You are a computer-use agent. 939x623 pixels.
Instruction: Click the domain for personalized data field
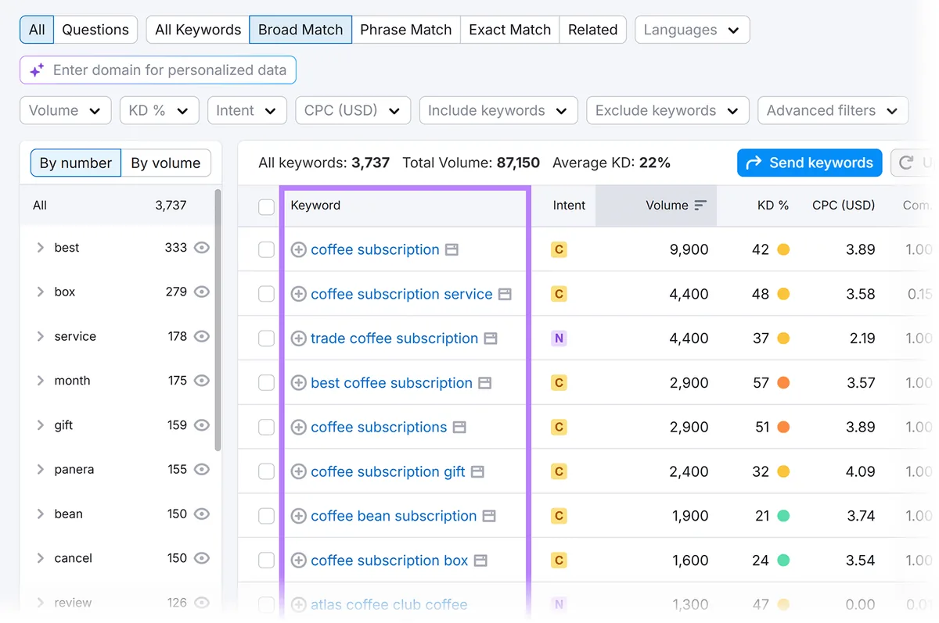coord(158,70)
